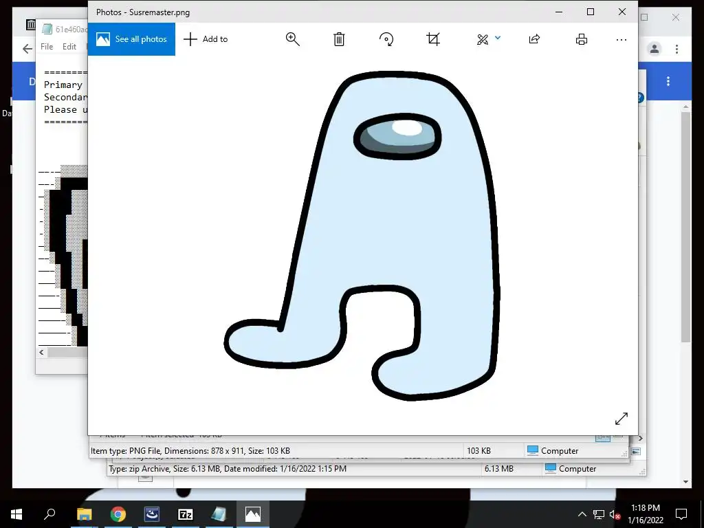Switch to Chrome in taskbar
This screenshot has height=528, width=704.
pos(118,514)
